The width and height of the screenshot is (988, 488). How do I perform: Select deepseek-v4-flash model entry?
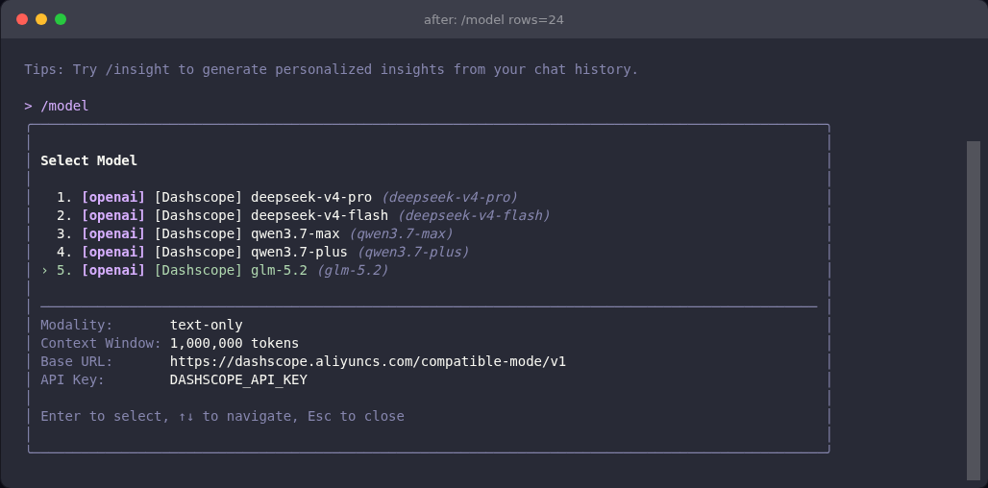(303, 215)
